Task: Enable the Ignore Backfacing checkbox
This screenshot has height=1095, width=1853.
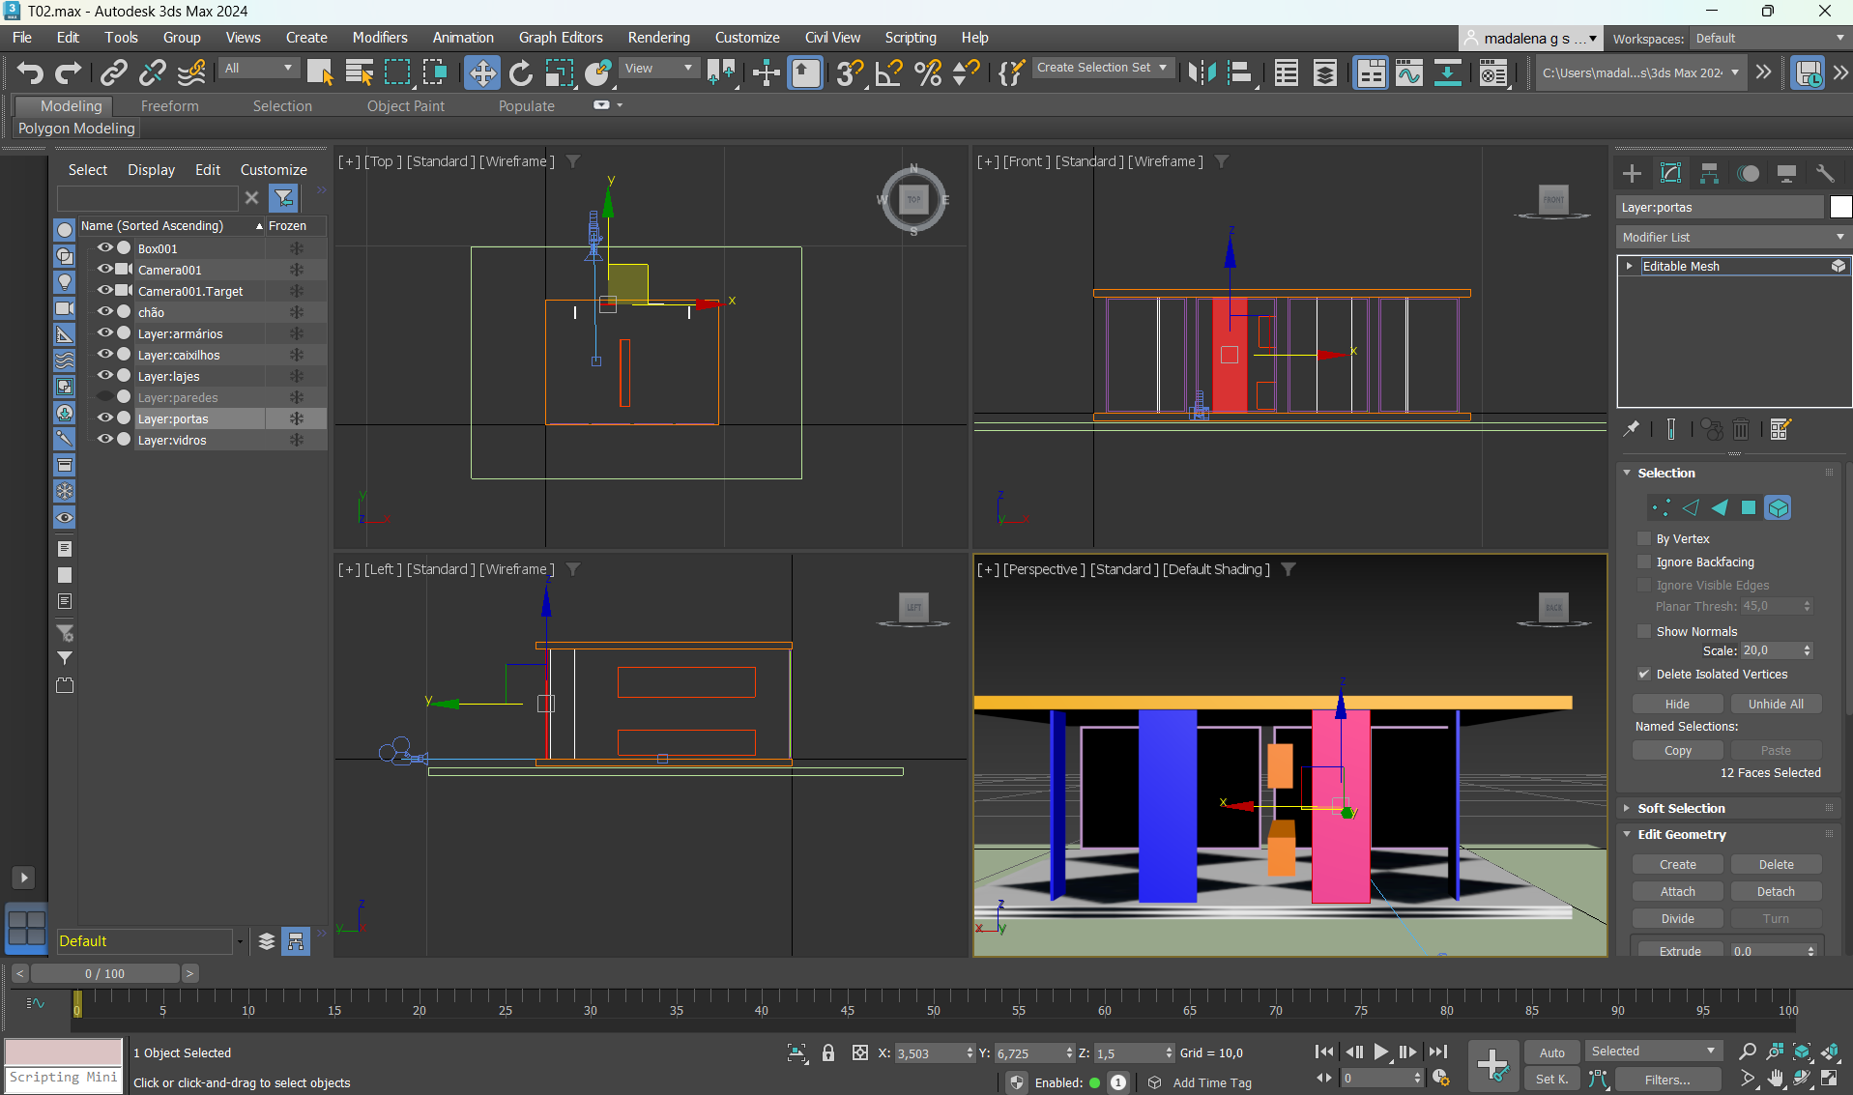Action: (1644, 562)
